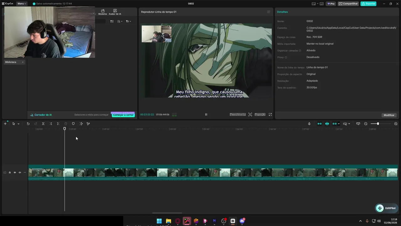Use the horizontal timeline scrollbar
This screenshot has height=226, width=401.
click(167, 213)
